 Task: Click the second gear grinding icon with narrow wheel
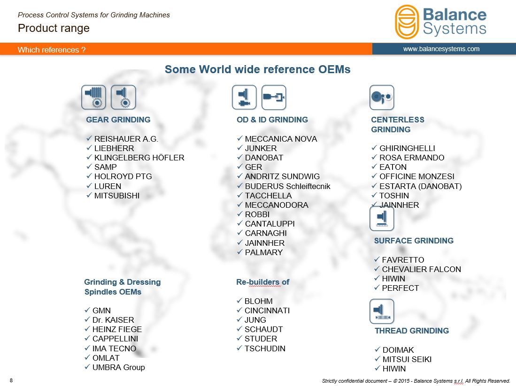[x=123, y=97]
